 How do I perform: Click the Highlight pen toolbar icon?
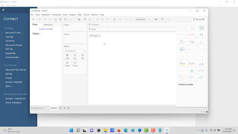[x=115, y=19]
